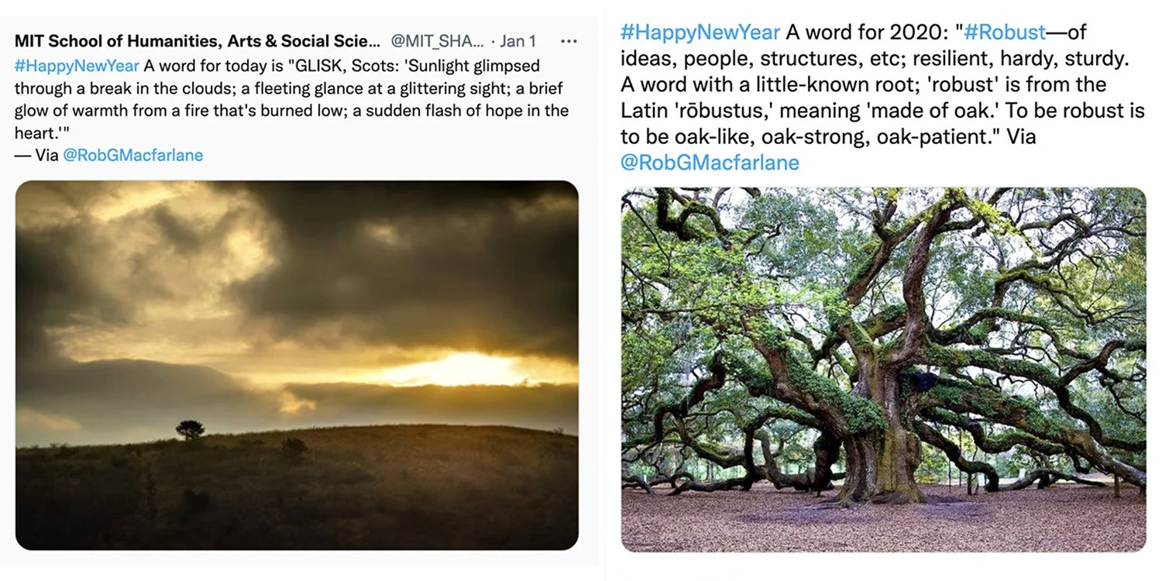The image size is (1162, 581).
Task: Open the sprawling oak tree photo
Action: pos(883,370)
